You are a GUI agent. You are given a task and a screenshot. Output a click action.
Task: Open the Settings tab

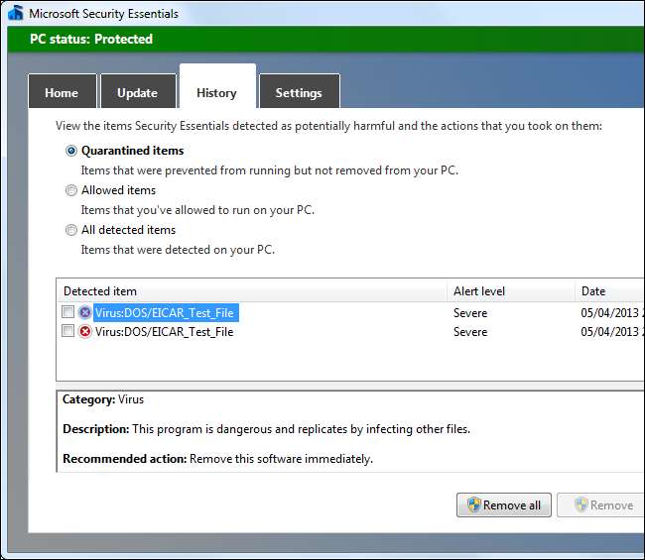299,93
